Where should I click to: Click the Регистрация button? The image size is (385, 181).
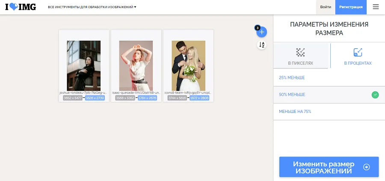351,7
